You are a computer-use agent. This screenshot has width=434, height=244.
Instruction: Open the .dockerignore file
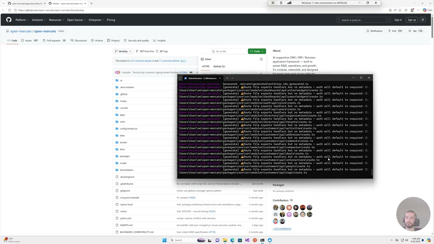pos(127,177)
